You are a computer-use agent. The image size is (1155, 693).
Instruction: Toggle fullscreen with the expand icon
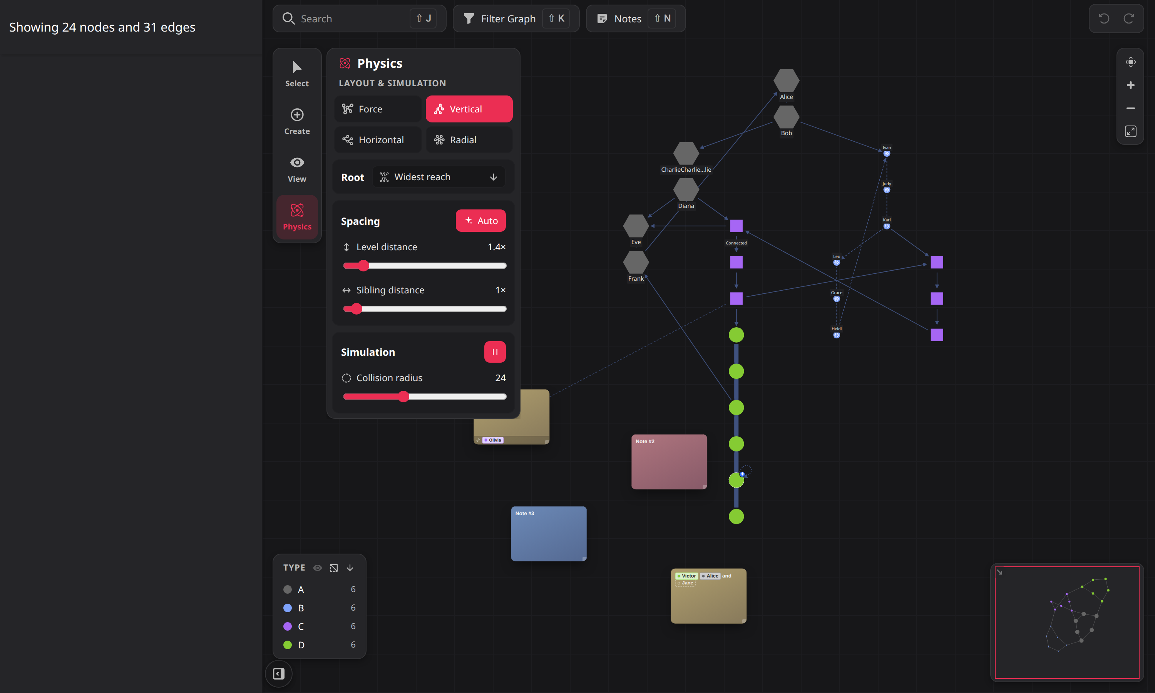[x=1130, y=131]
